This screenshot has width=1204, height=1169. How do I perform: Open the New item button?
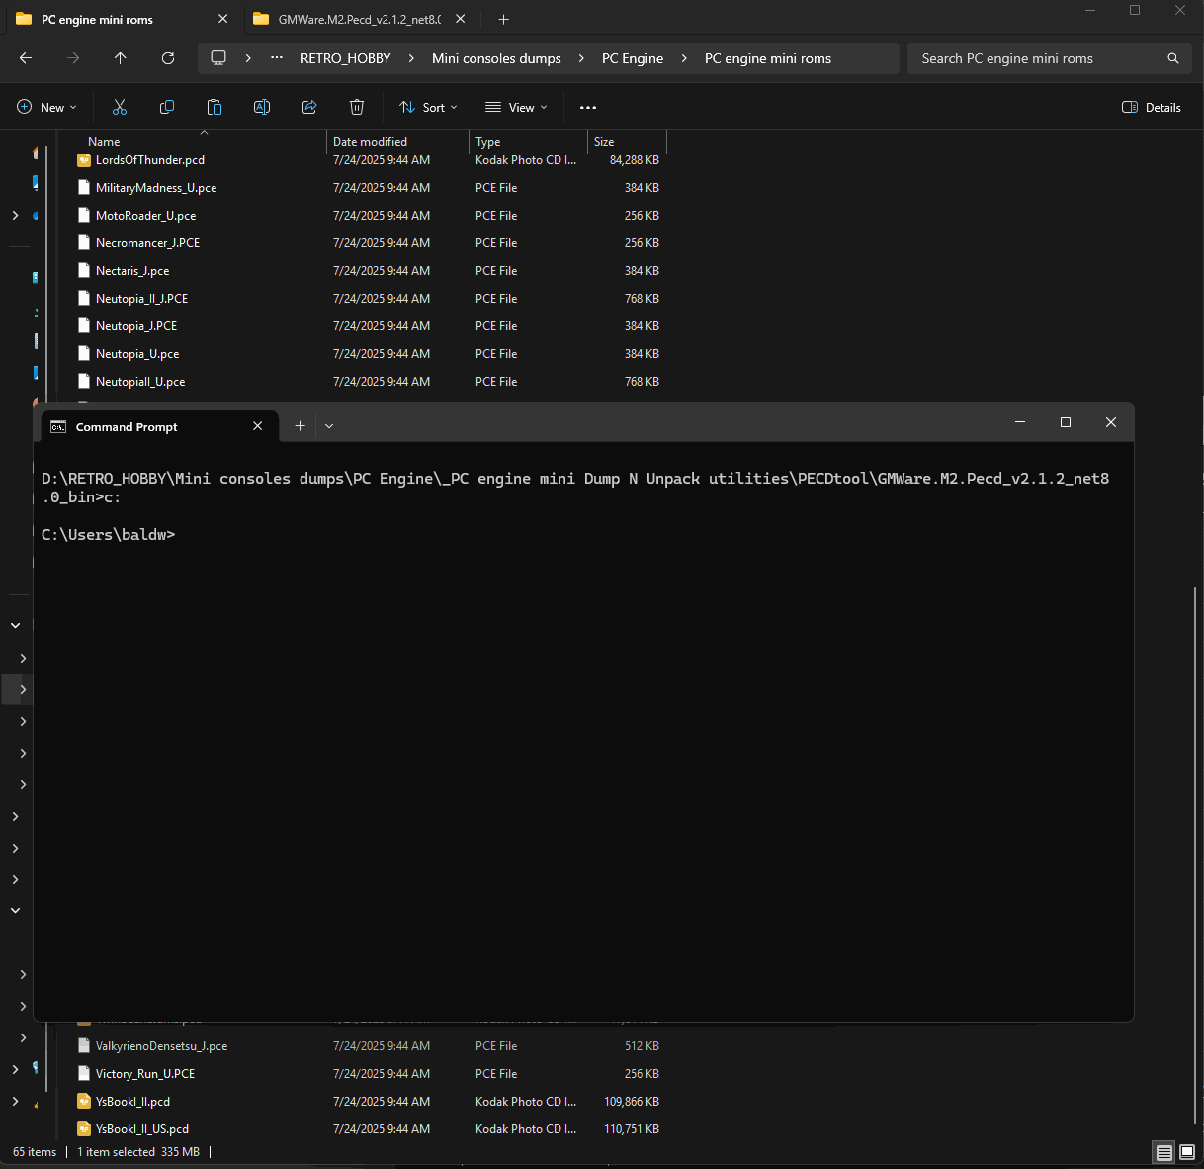click(x=46, y=107)
